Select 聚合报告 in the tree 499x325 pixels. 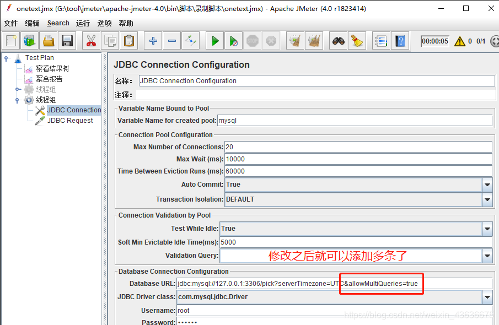(x=49, y=79)
